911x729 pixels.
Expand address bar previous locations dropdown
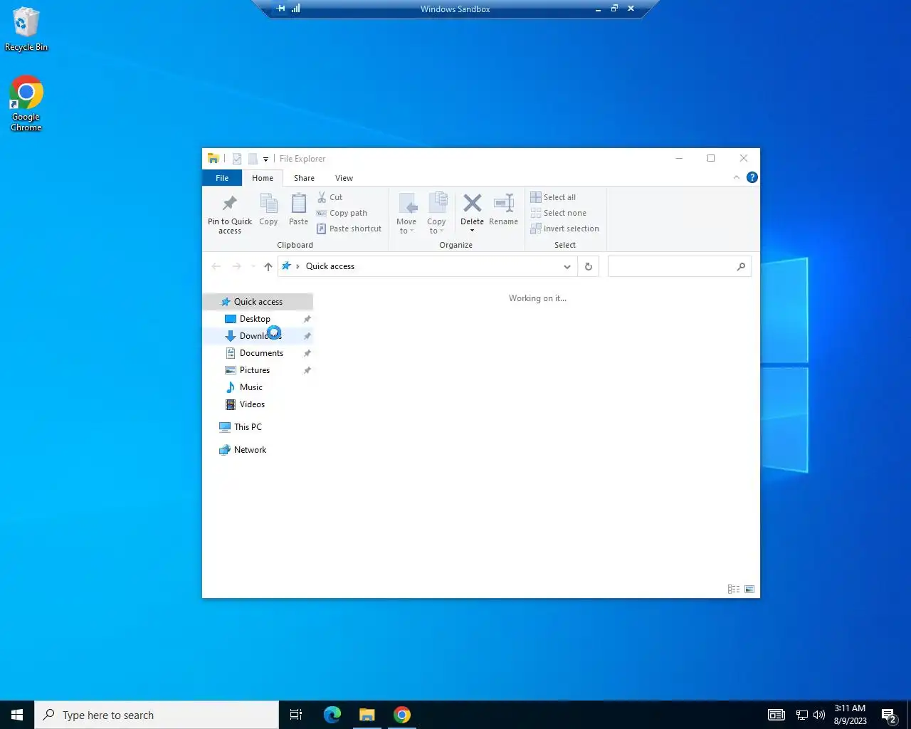[x=567, y=266]
